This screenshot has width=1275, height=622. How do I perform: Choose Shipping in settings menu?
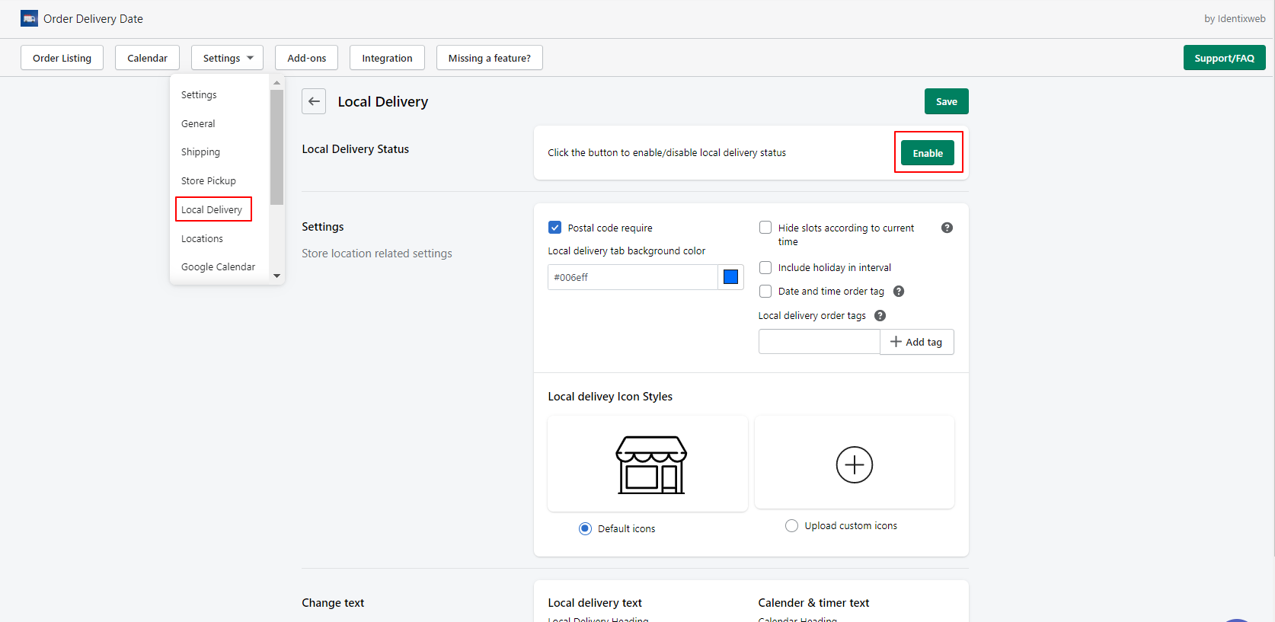200,152
